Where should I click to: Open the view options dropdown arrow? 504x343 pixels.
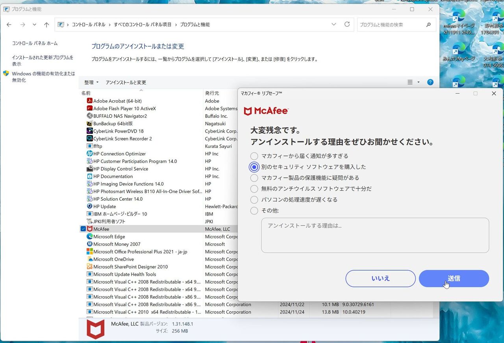pos(419,82)
